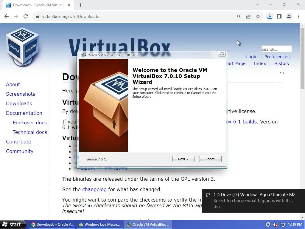Open the Chrome three-dot menu
305x229 pixels.
[x=298, y=17]
